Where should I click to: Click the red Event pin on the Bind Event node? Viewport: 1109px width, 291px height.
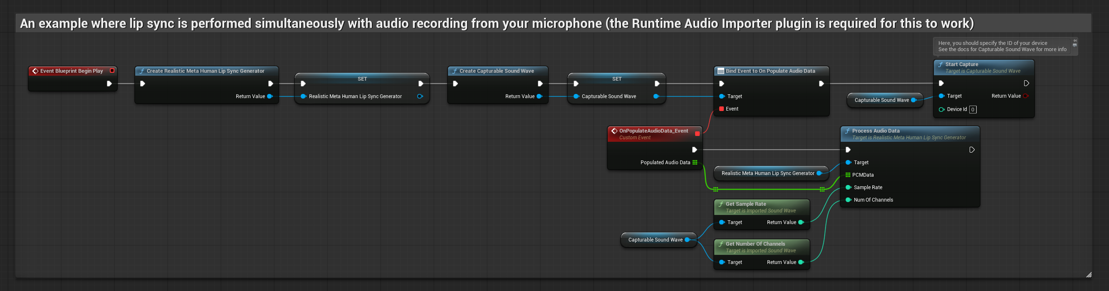point(722,109)
